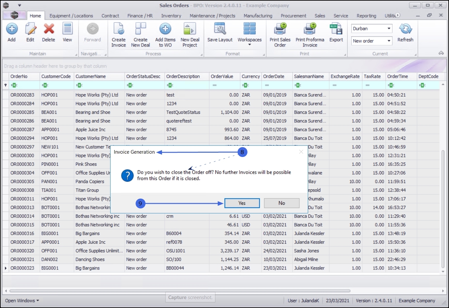Click the vertical scrollbar of the grid
The height and width of the screenshot is (308, 449).
click(443, 208)
